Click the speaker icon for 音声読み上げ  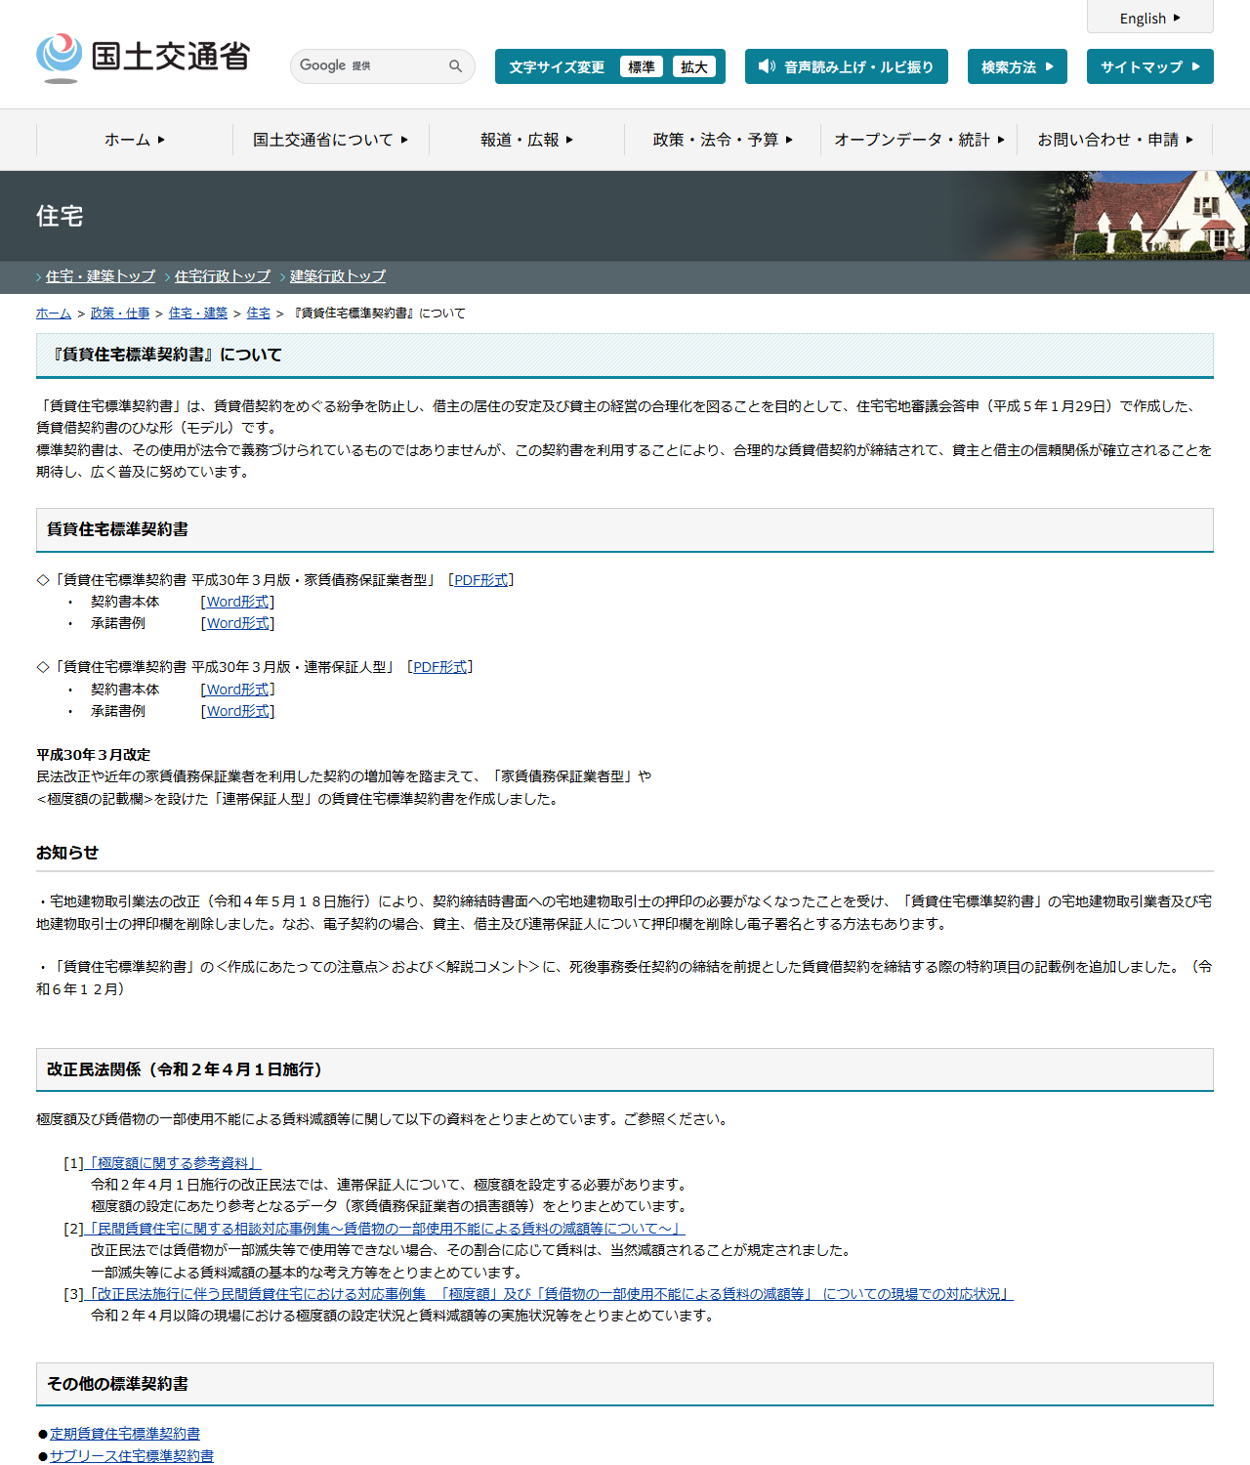(x=768, y=66)
